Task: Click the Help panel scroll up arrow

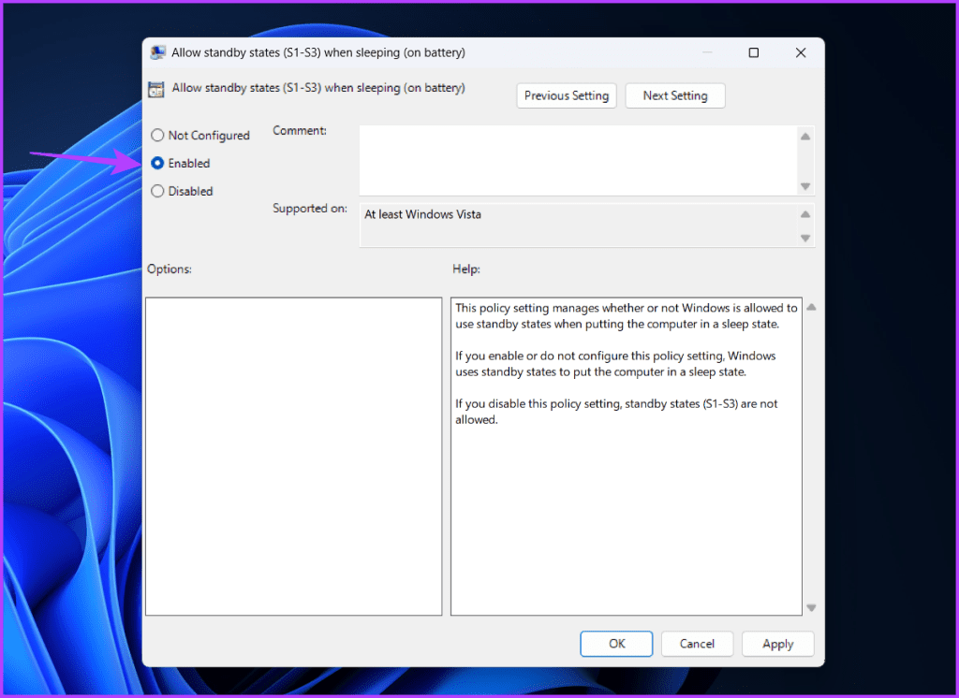Action: (x=812, y=307)
